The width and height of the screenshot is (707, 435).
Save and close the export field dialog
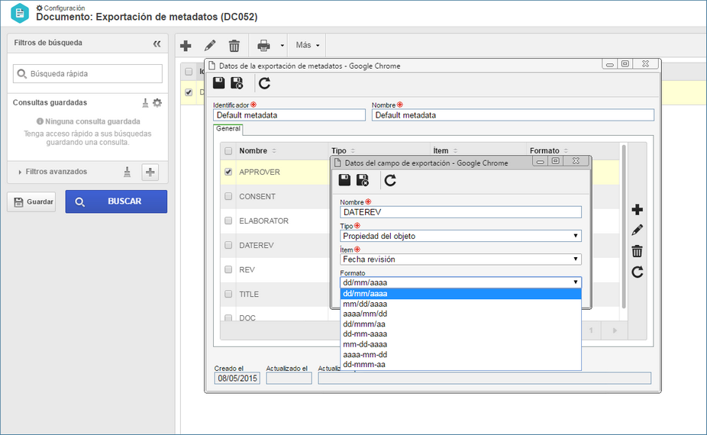363,180
